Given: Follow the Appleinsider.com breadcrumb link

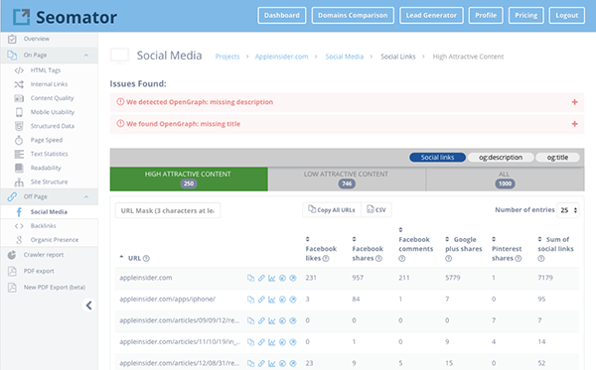Looking at the screenshot, I should (x=281, y=57).
